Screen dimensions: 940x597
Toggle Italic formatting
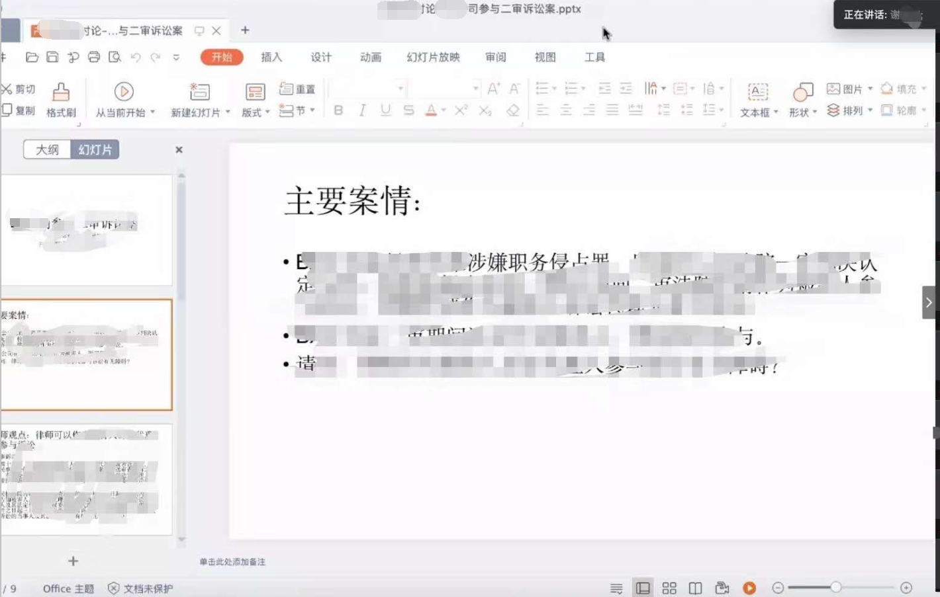pyautogui.click(x=362, y=110)
